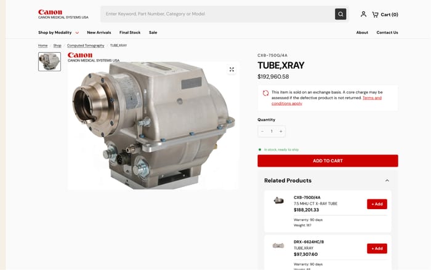
Task: Open the shopping cart icon
Action: 375,14
